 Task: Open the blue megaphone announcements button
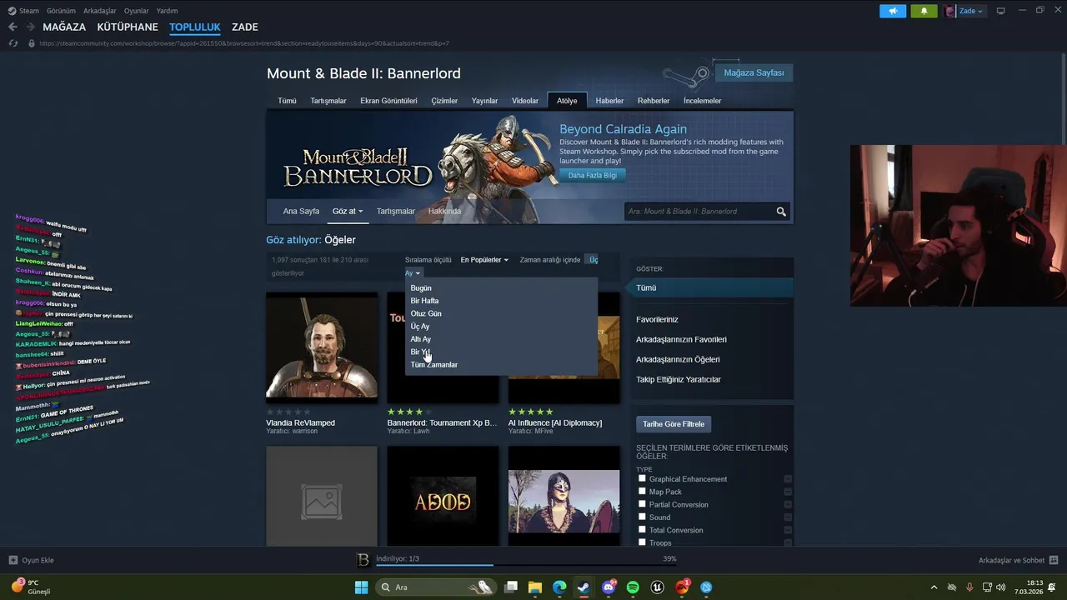(893, 11)
